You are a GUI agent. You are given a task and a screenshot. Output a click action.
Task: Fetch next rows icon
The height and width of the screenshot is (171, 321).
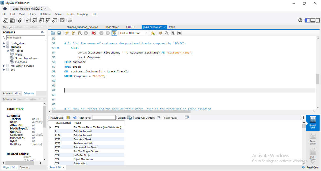[x=187, y=117]
